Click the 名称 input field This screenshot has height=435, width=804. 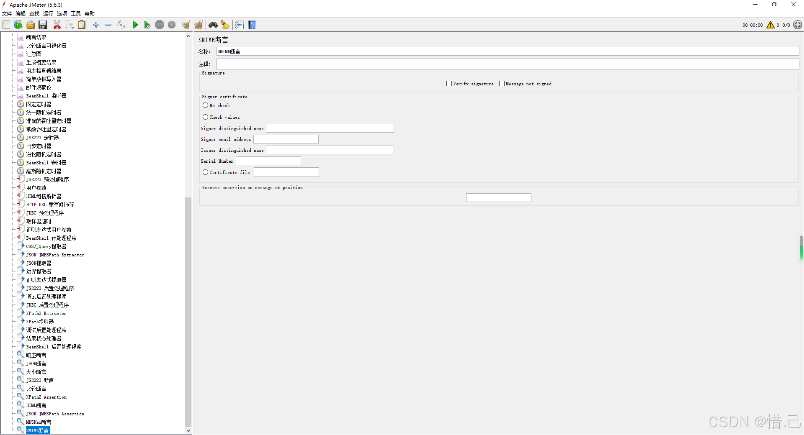508,51
